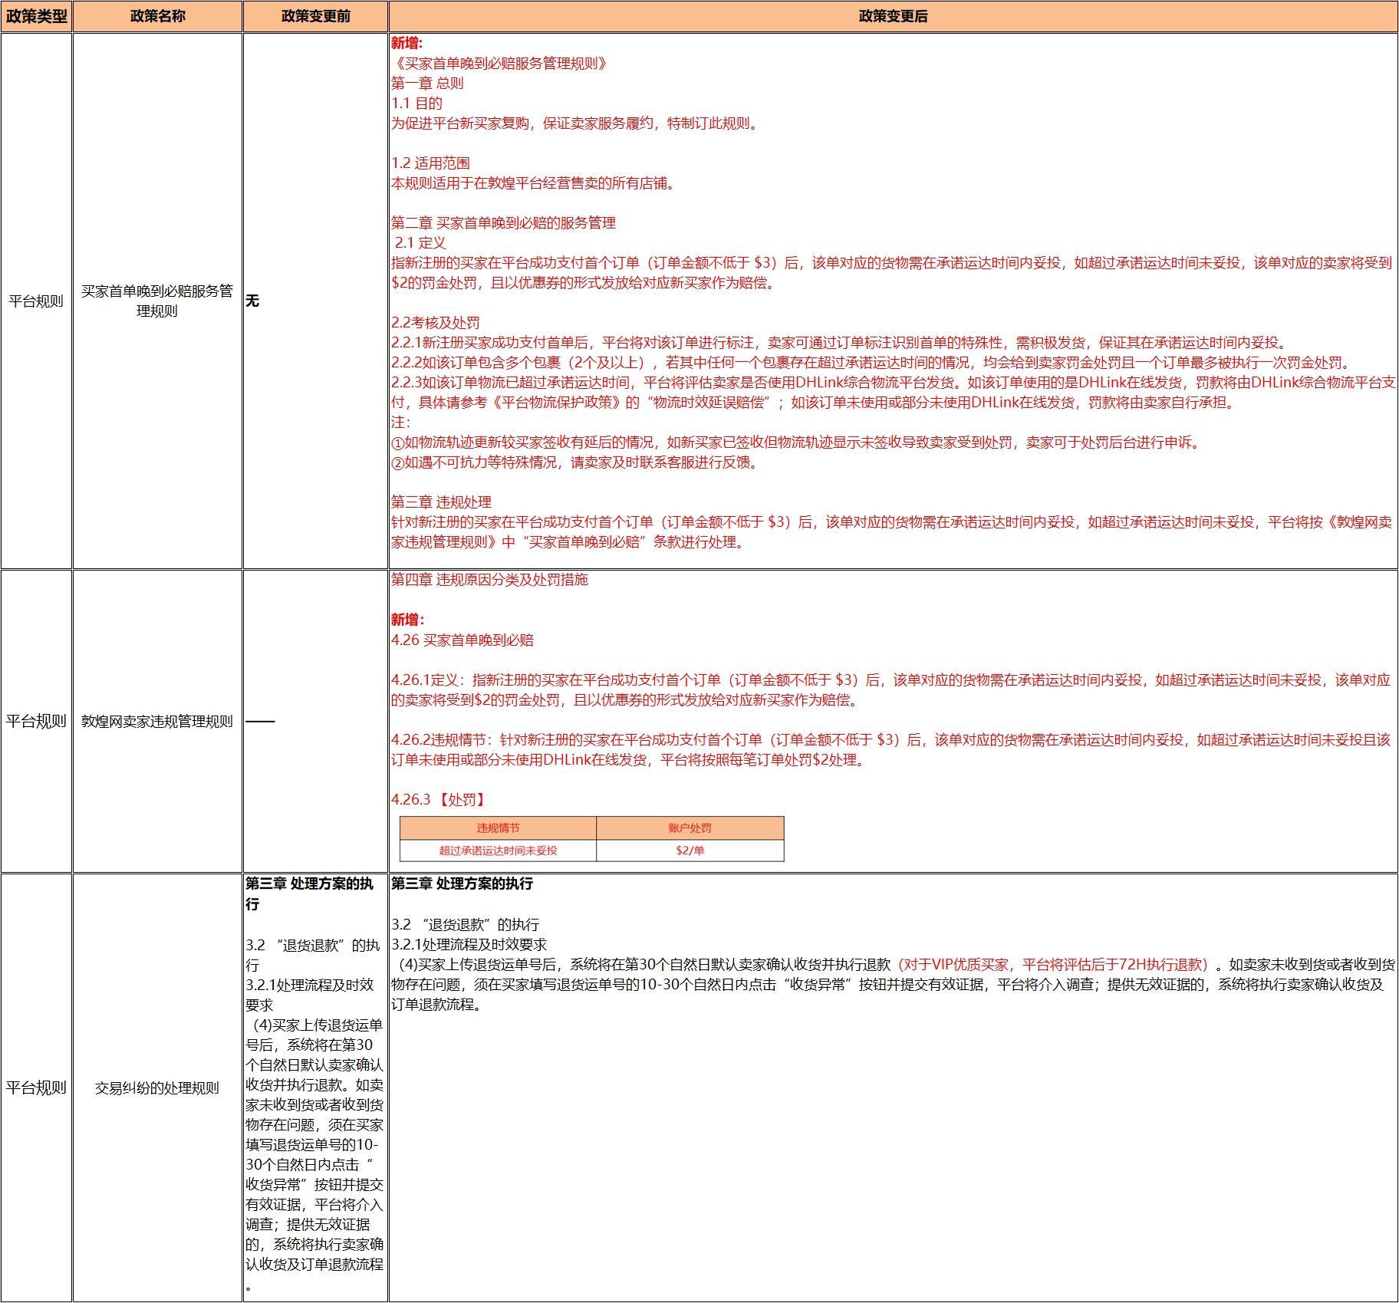The width and height of the screenshot is (1399, 1303).
Task: Click the 政策类型 column header
Action: tap(36, 16)
